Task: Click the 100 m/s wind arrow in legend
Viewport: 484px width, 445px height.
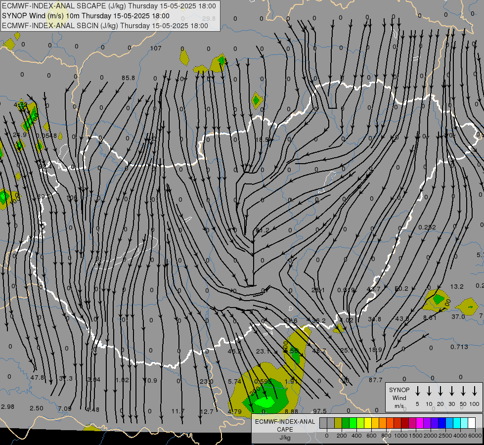Action: [x=475, y=391]
